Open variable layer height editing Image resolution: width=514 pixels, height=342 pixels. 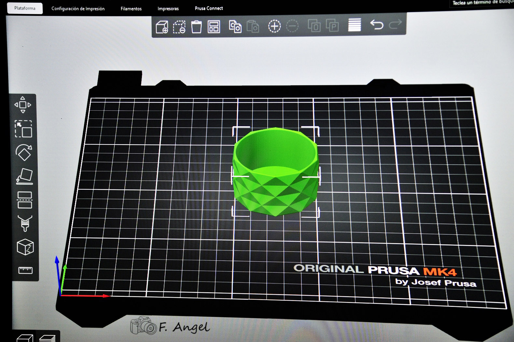[x=354, y=25]
